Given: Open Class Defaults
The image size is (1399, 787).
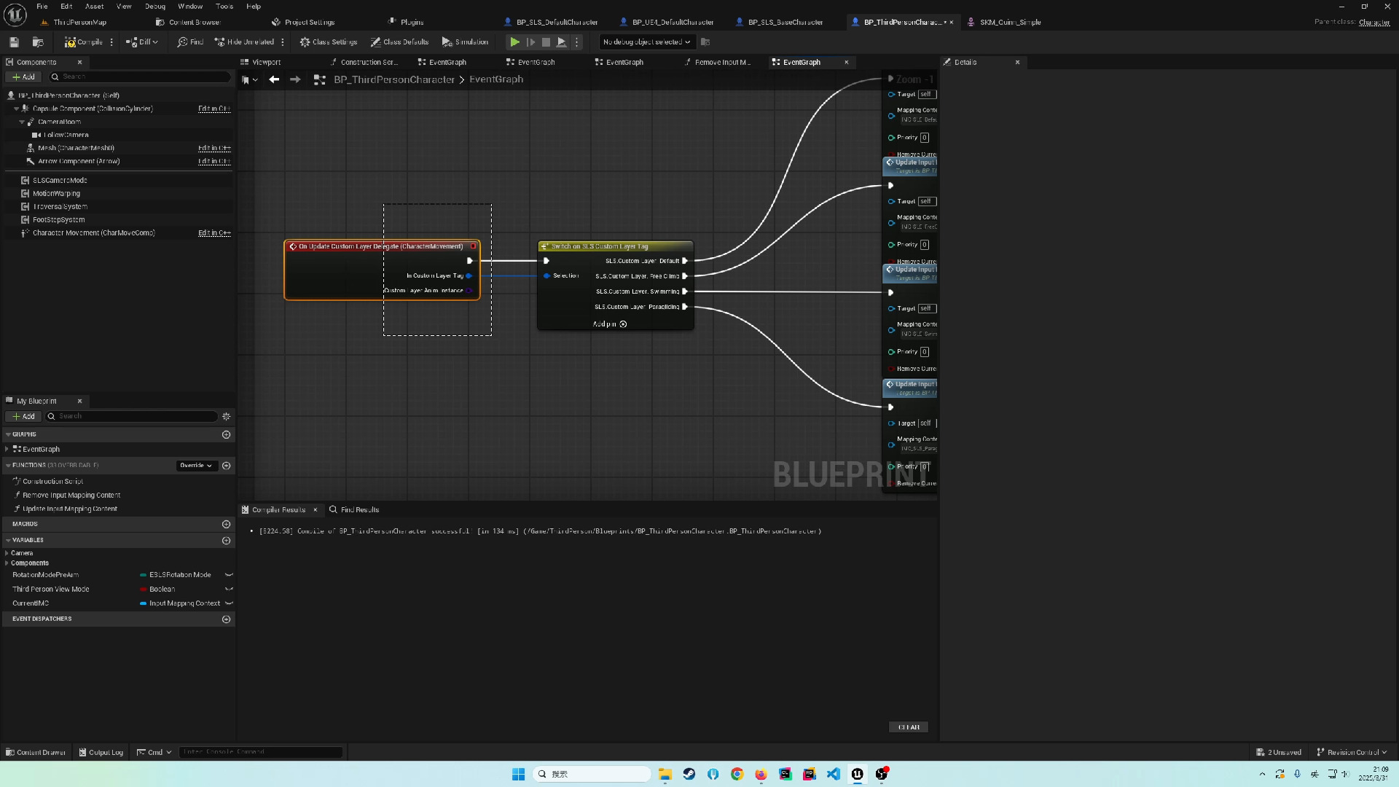Looking at the screenshot, I should coord(399,42).
